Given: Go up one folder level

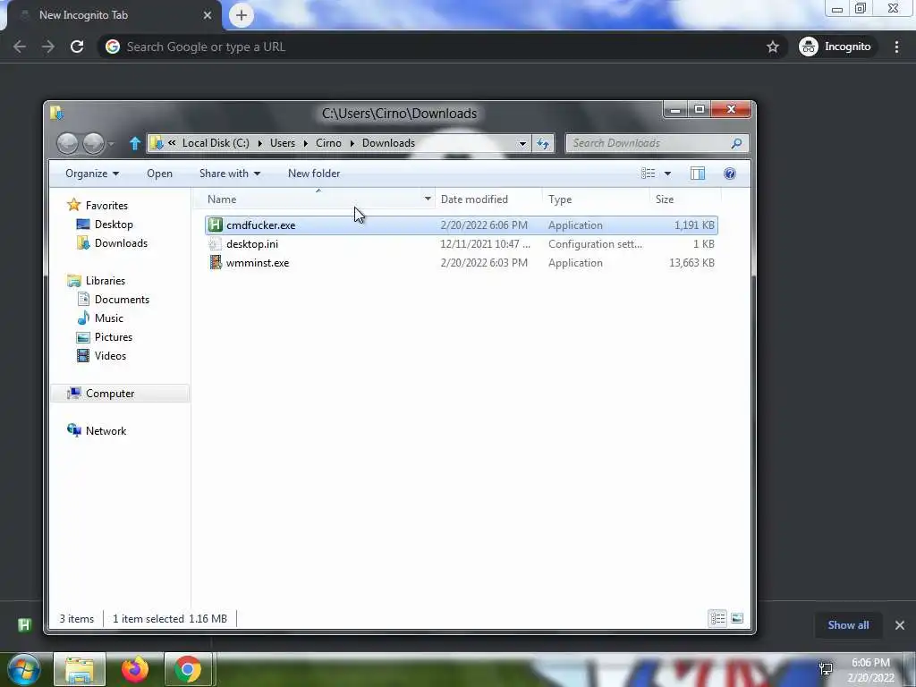Looking at the screenshot, I should pos(135,143).
